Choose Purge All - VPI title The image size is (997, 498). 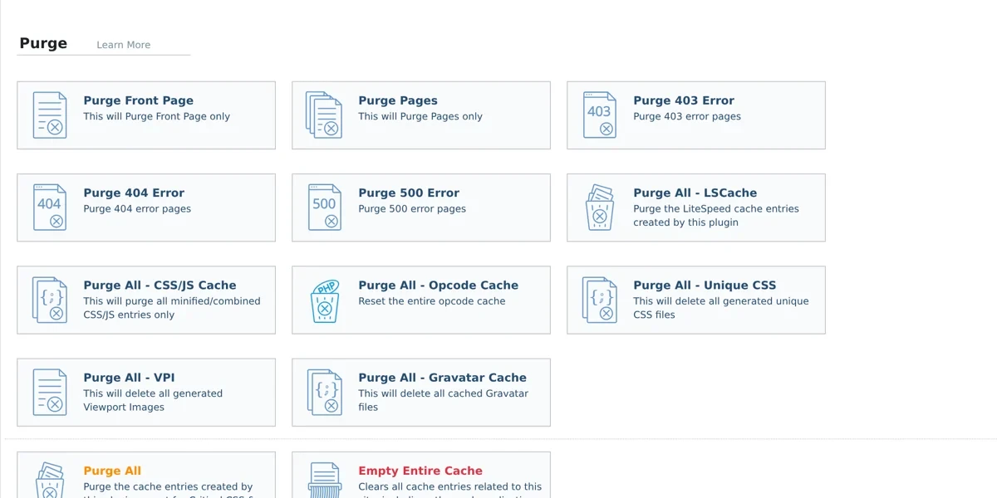(x=129, y=377)
